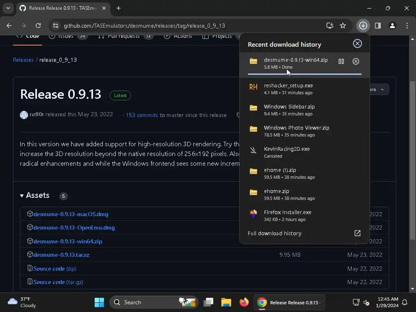Click the Full download history link

(275, 233)
